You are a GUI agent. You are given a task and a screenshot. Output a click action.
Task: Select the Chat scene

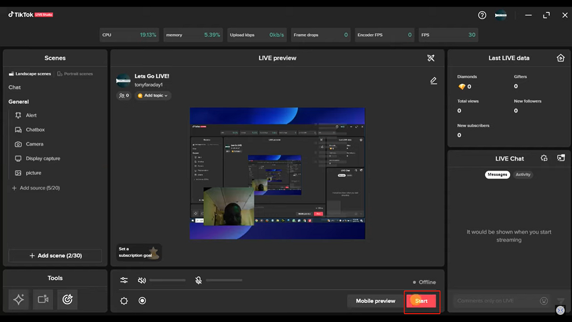tap(14, 87)
